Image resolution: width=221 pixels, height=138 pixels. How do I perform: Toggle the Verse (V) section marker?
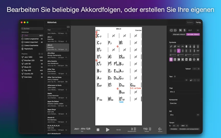190,60
